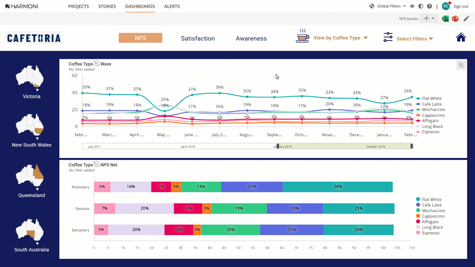
Task: Click the April 2018 area on timeline
Action: point(188,146)
